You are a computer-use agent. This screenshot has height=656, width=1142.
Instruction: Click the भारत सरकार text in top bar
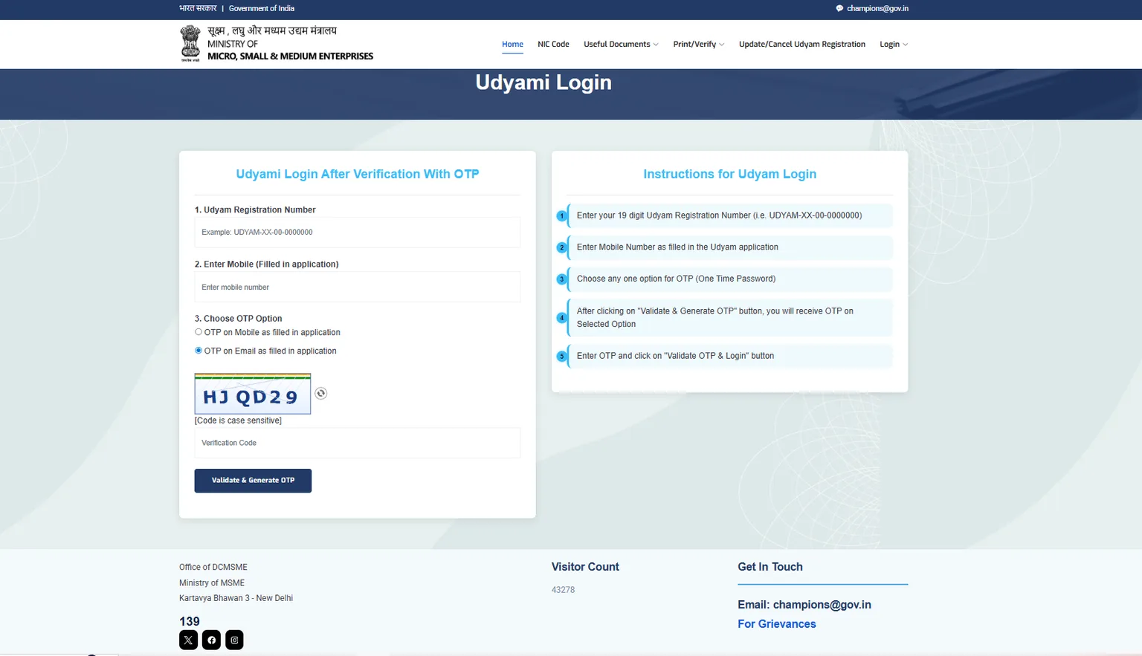[198, 9]
